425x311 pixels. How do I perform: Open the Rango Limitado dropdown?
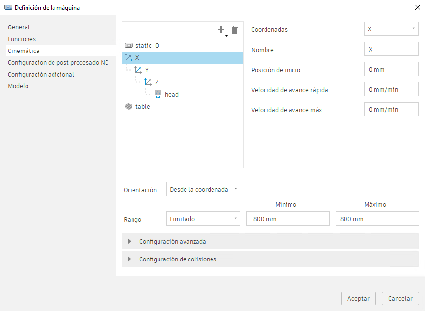pos(203,219)
